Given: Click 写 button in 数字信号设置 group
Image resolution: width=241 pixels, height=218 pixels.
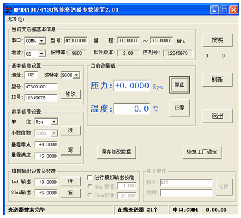Looking at the screenshot, I should [x=71, y=150].
